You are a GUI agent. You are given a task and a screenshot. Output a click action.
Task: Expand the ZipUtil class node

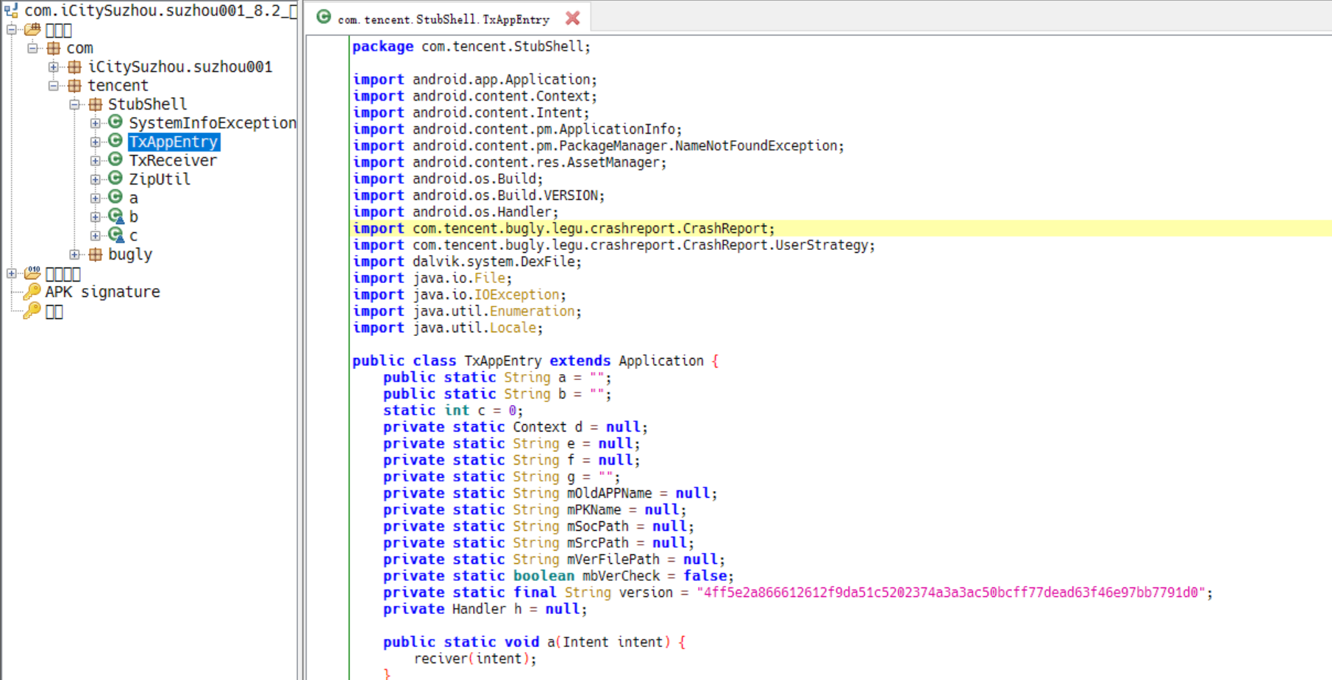(x=96, y=179)
